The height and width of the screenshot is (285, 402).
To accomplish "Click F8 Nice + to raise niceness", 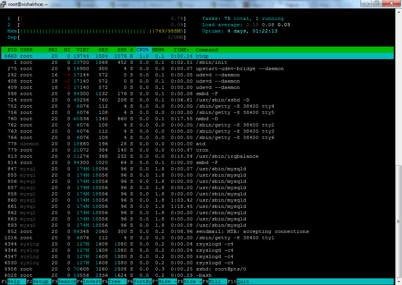I will [x=190, y=281].
